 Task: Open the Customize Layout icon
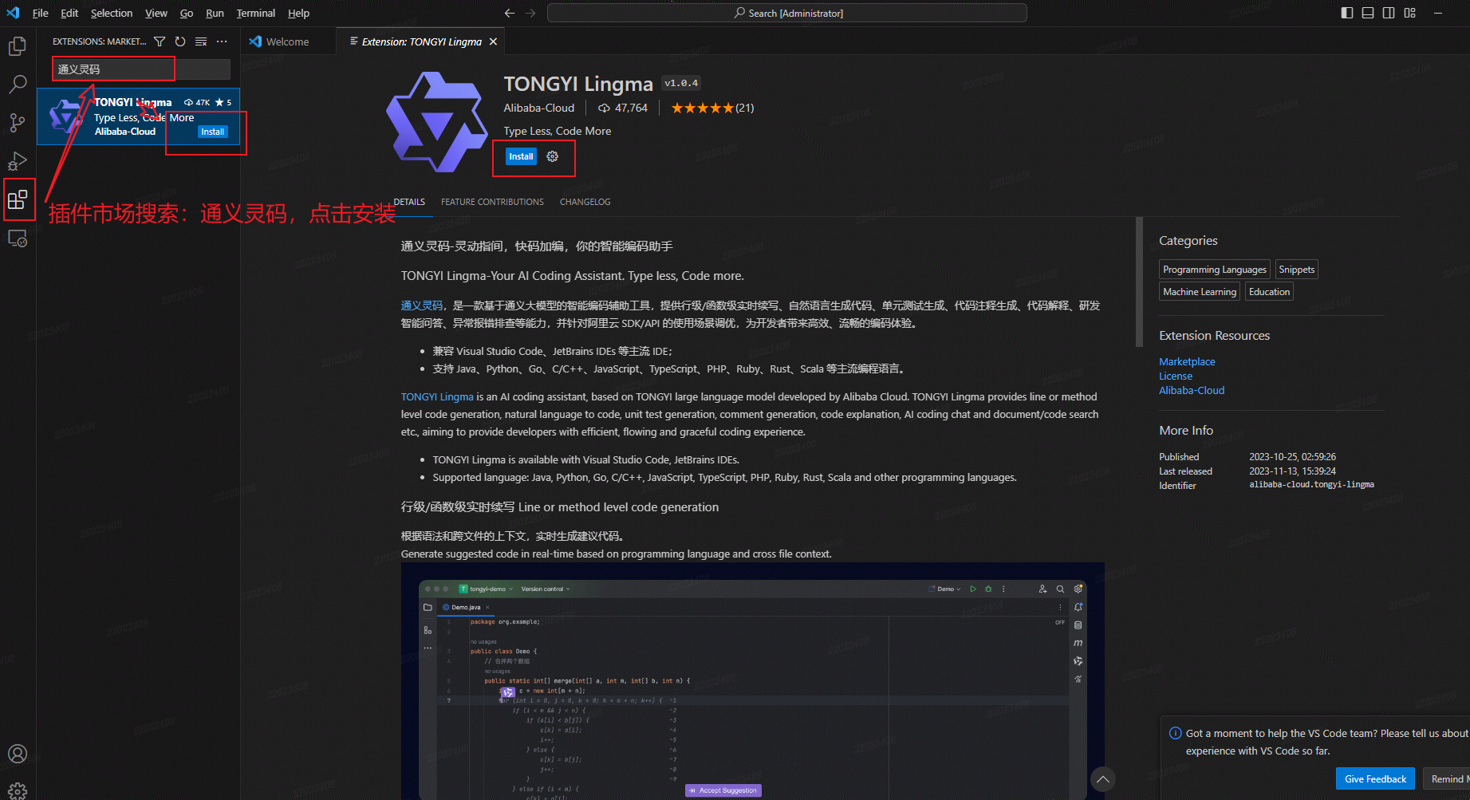tap(1410, 13)
